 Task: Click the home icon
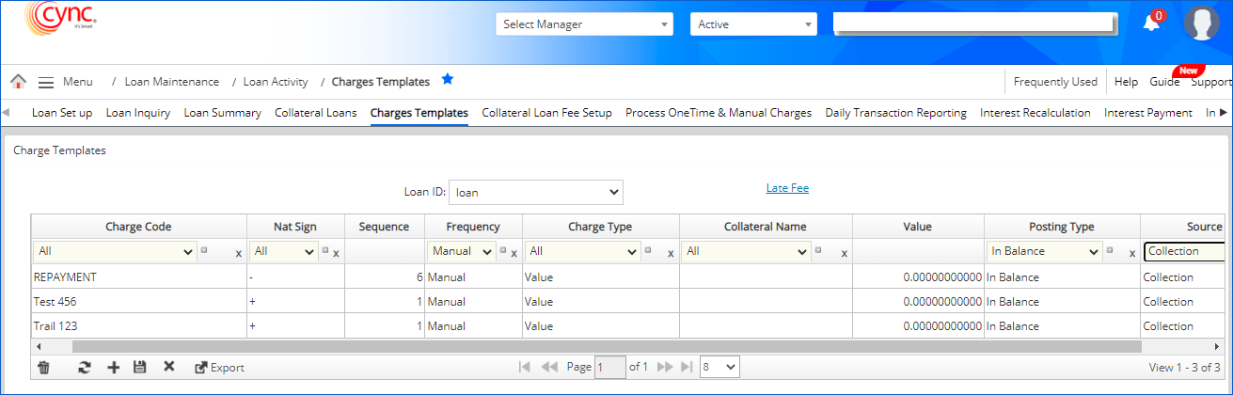click(18, 82)
